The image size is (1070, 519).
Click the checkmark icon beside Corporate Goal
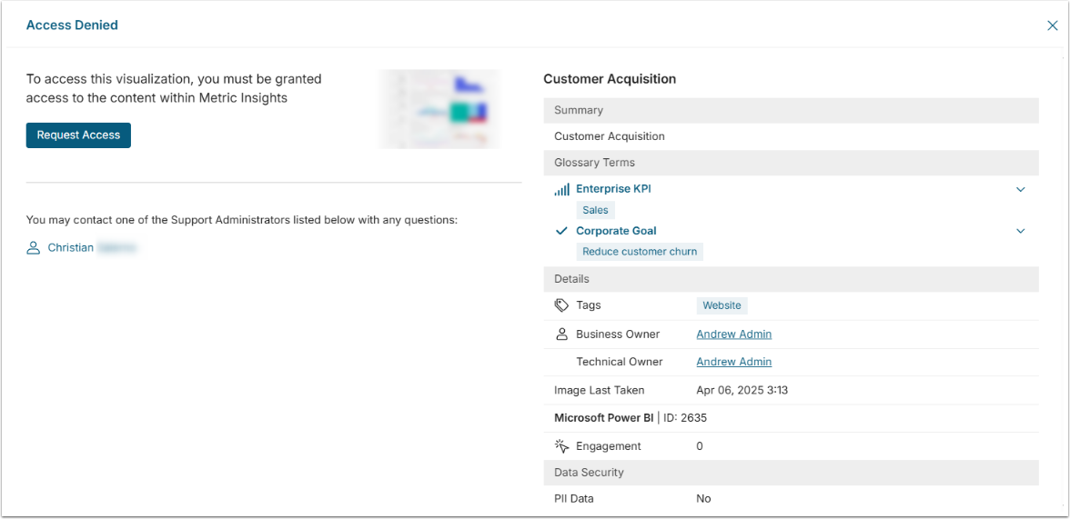(x=561, y=231)
